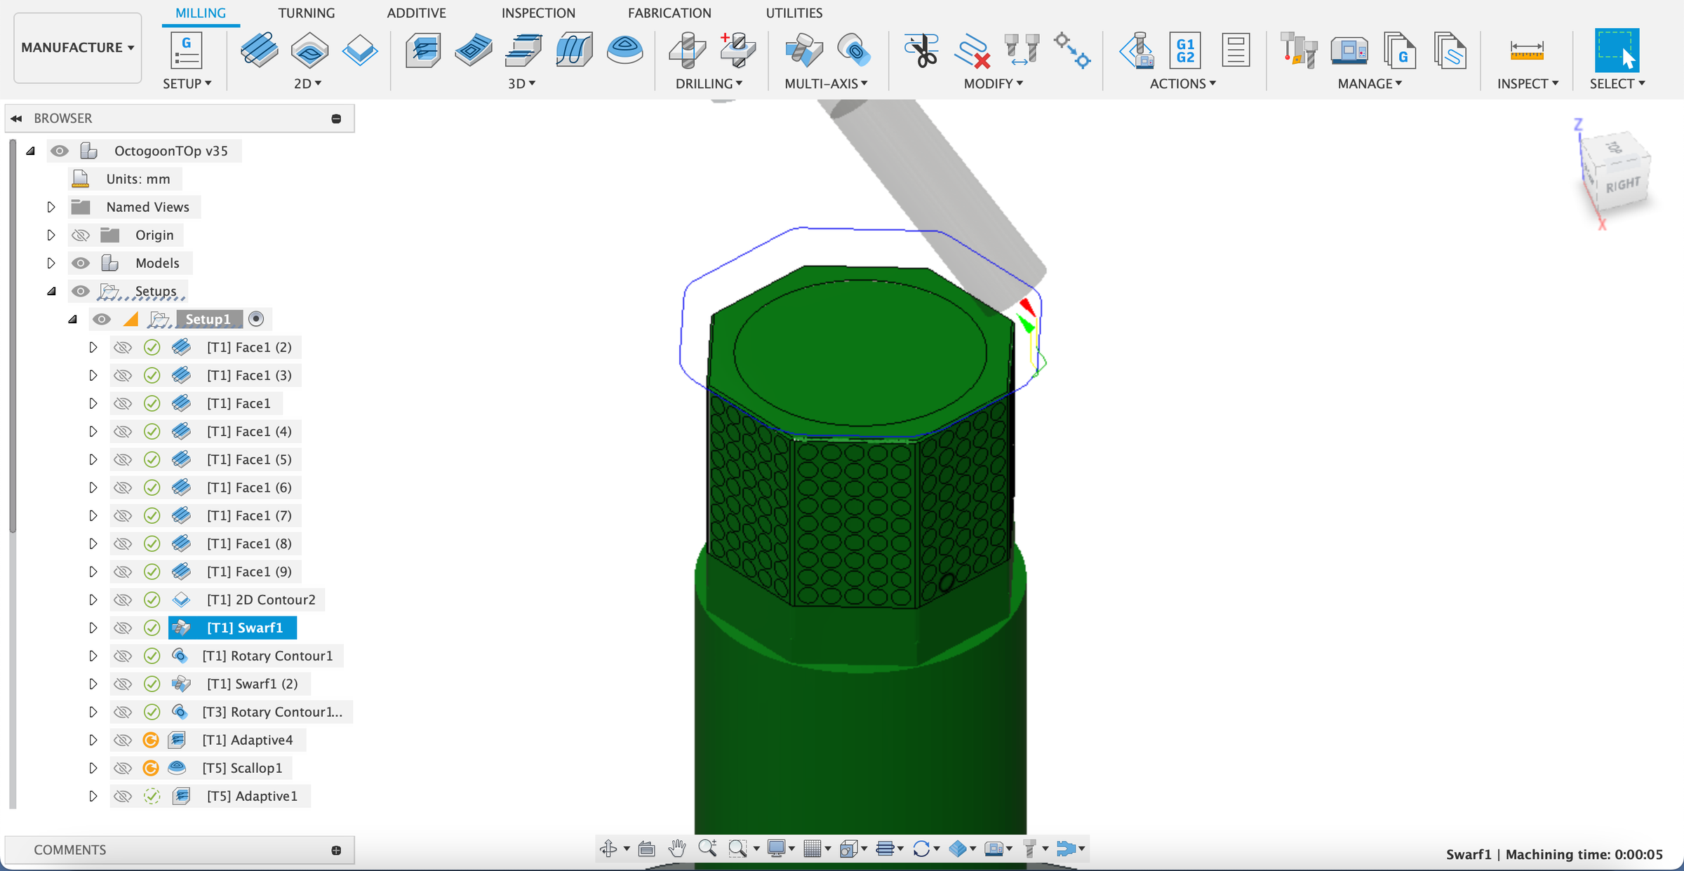Image resolution: width=1684 pixels, height=871 pixels.
Task: Toggle visibility of the [T1] Face1 (2) toolpath
Action: [123, 346]
